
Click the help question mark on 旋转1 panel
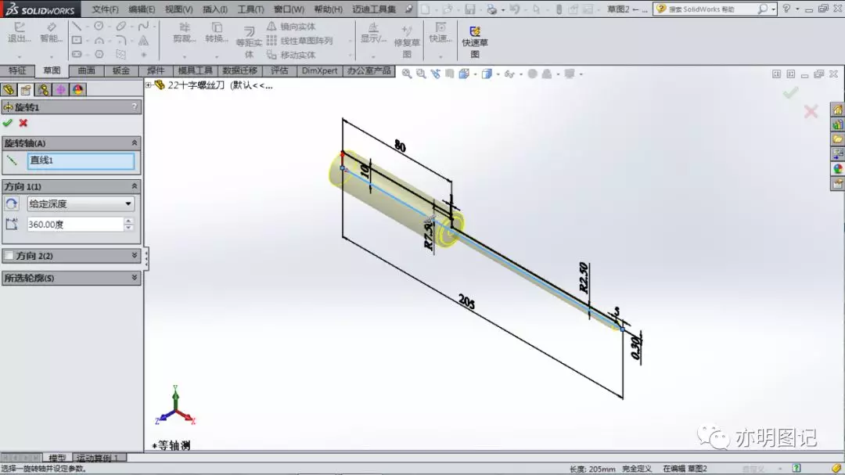(x=135, y=106)
